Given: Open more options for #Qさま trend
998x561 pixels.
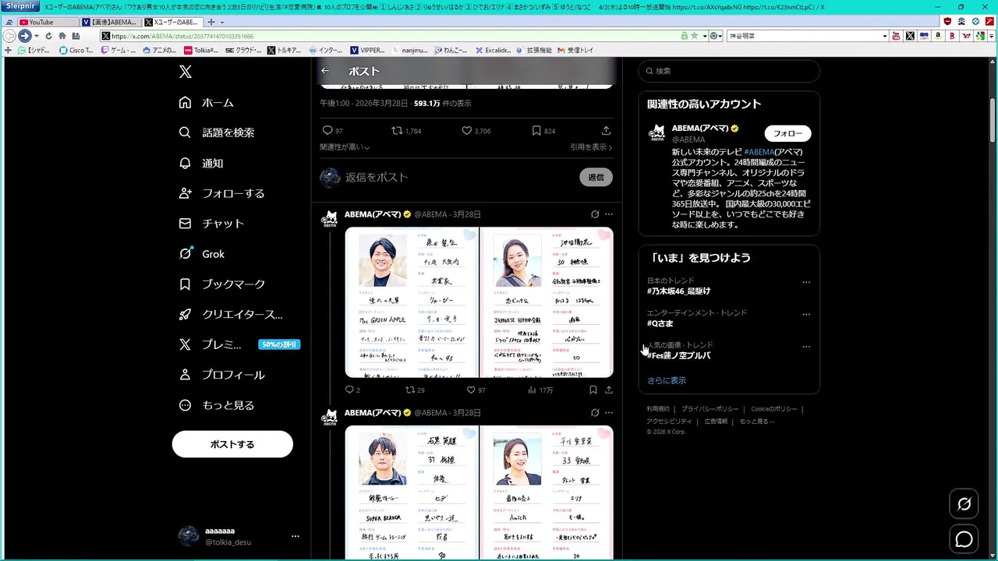Looking at the screenshot, I should tap(806, 314).
